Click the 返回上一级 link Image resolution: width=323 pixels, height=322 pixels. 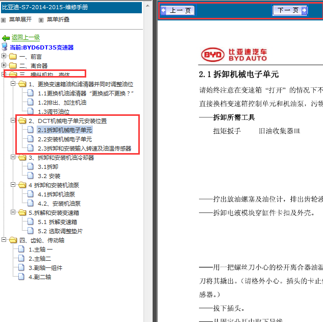(26, 37)
